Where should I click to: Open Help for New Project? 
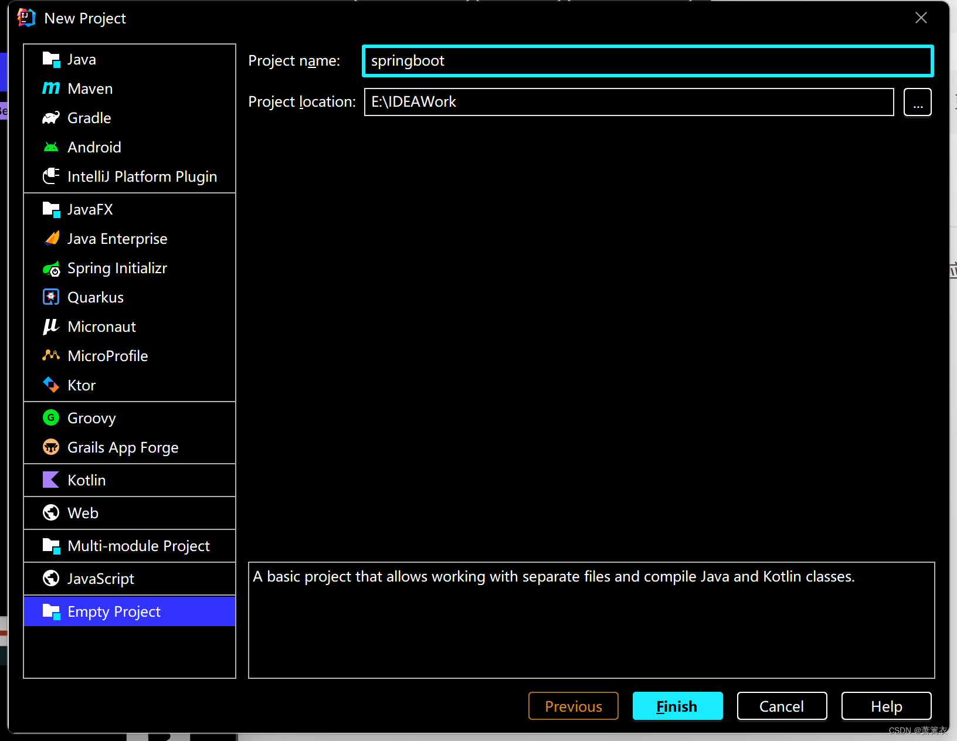click(886, 706)
